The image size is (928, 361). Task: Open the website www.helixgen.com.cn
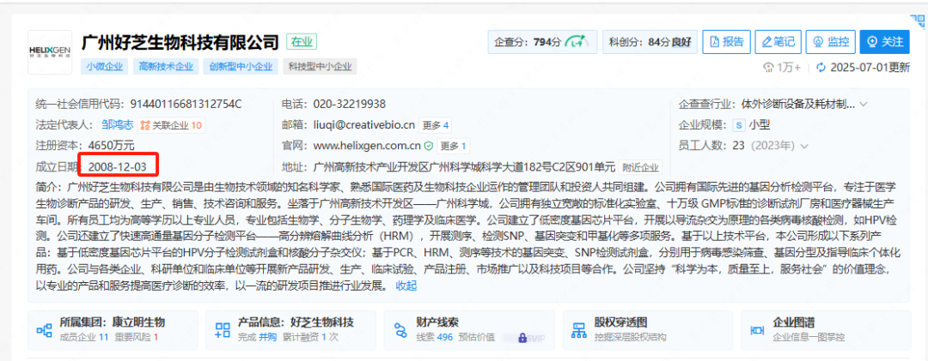coord(367,146)
